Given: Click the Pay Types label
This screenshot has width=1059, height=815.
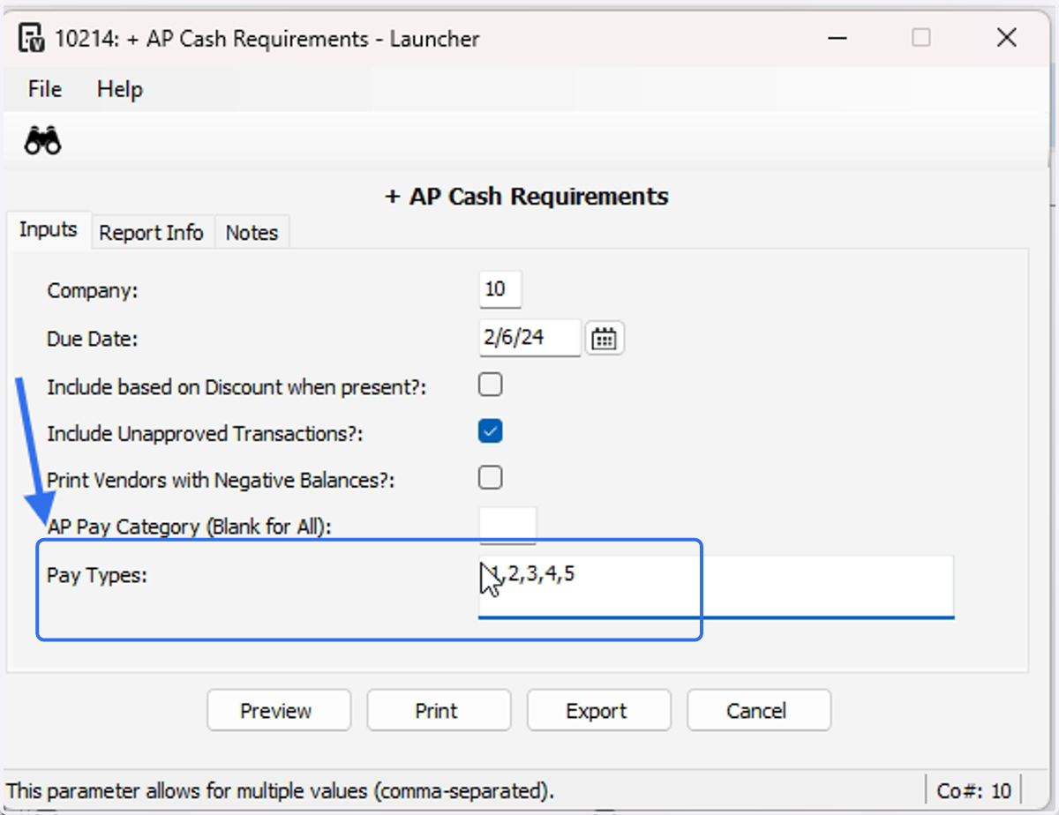Looking at the screenshot, I should click(x=97, y=575).
